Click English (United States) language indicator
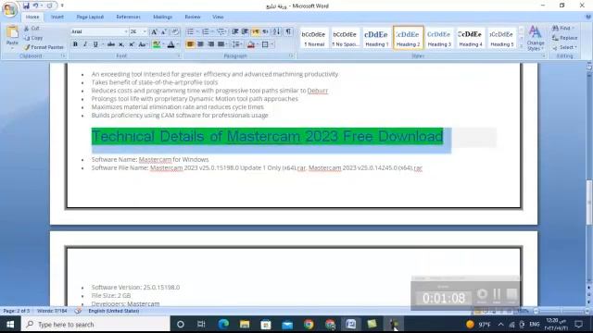The height and width of the screenshot is (333, 593). [113, 311]
